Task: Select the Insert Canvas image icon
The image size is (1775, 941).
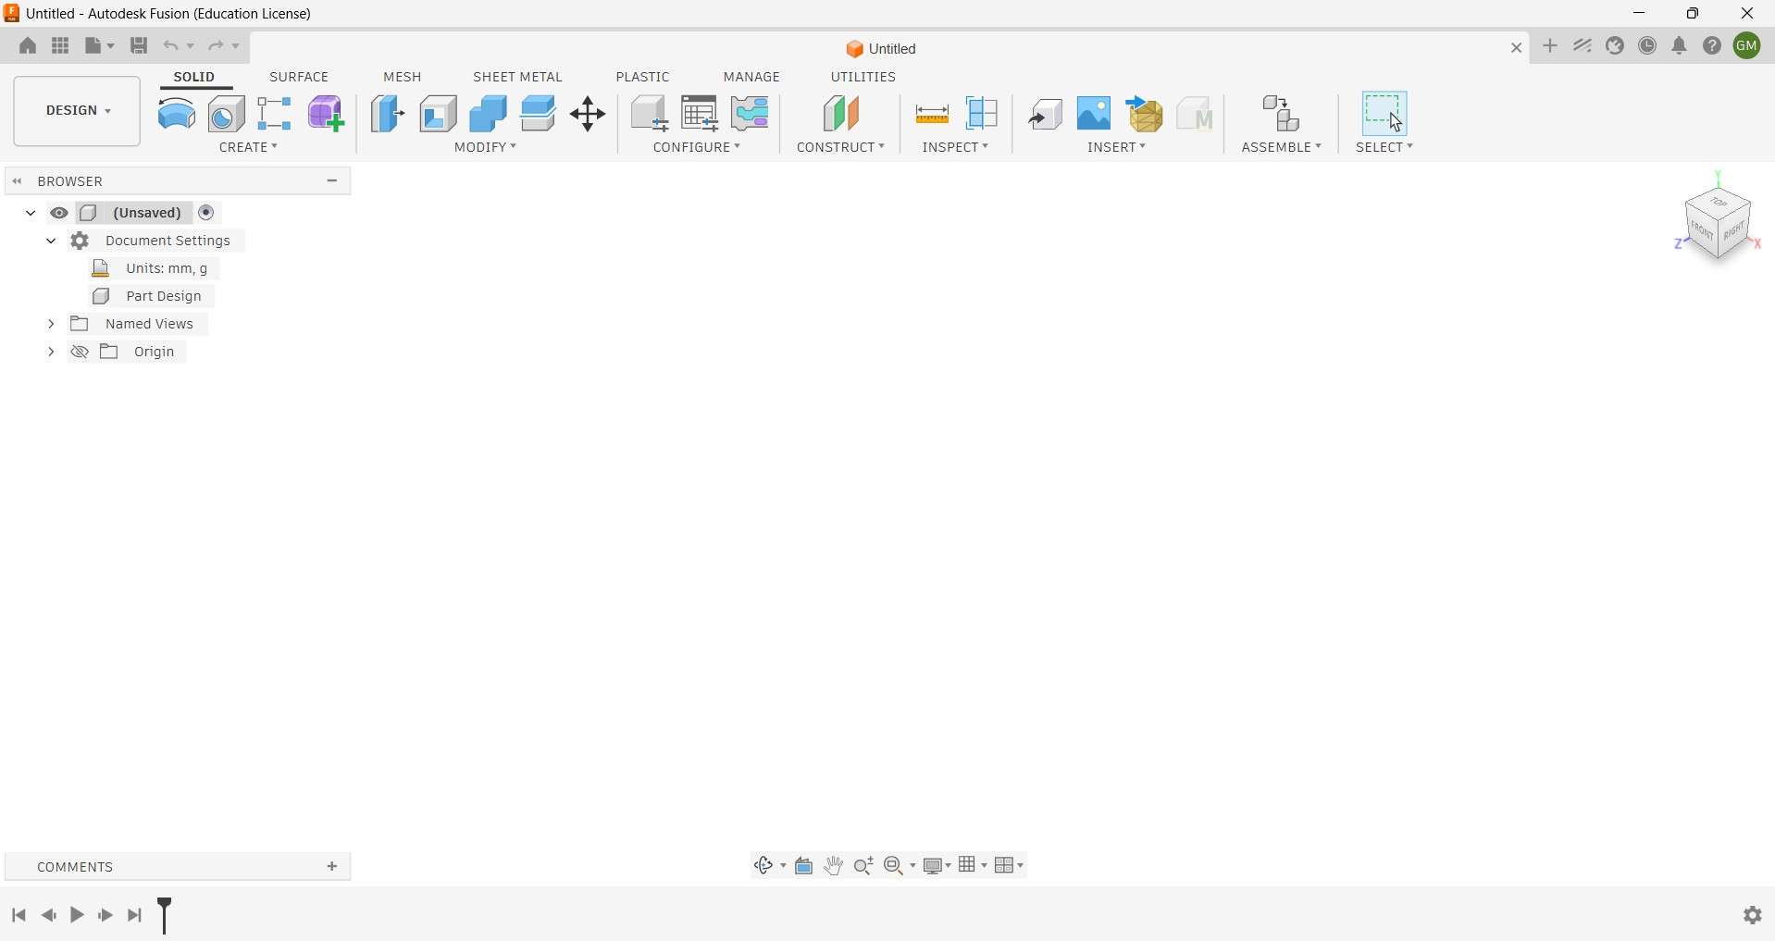Action: pyautogui.click(x=1095, y=114)
